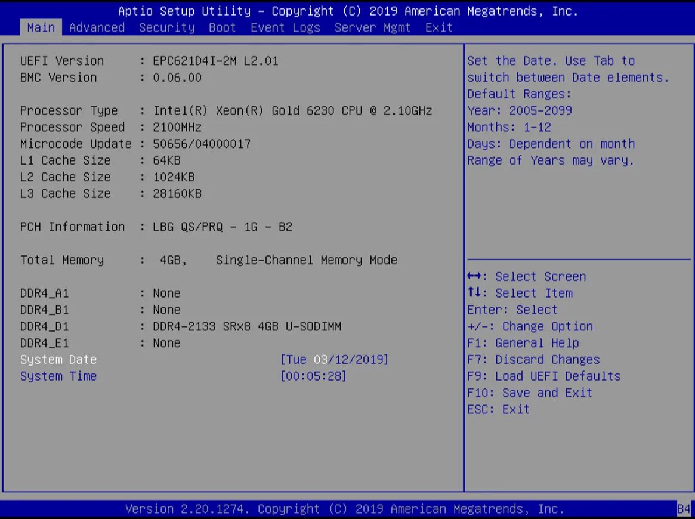
Task: Click the Enter: Select hint
Action: coord(512,310)
